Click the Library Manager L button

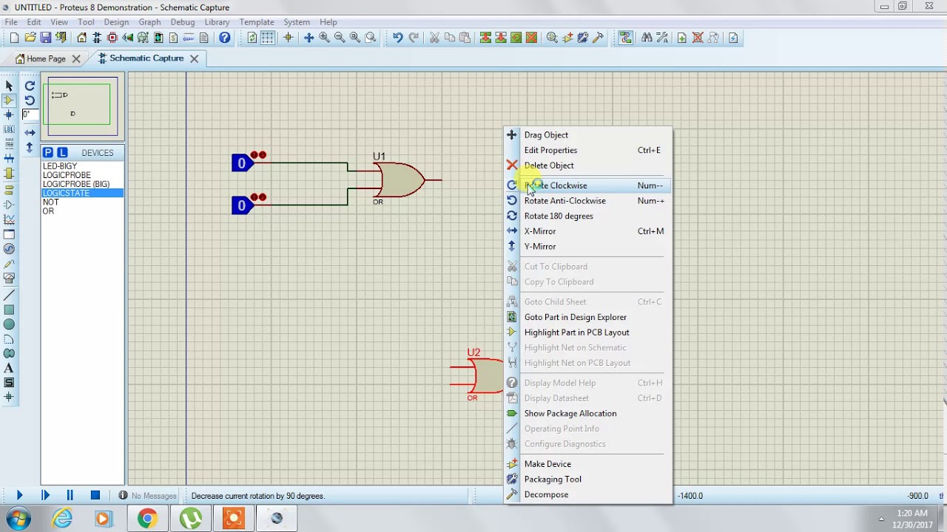click(62, 152)
